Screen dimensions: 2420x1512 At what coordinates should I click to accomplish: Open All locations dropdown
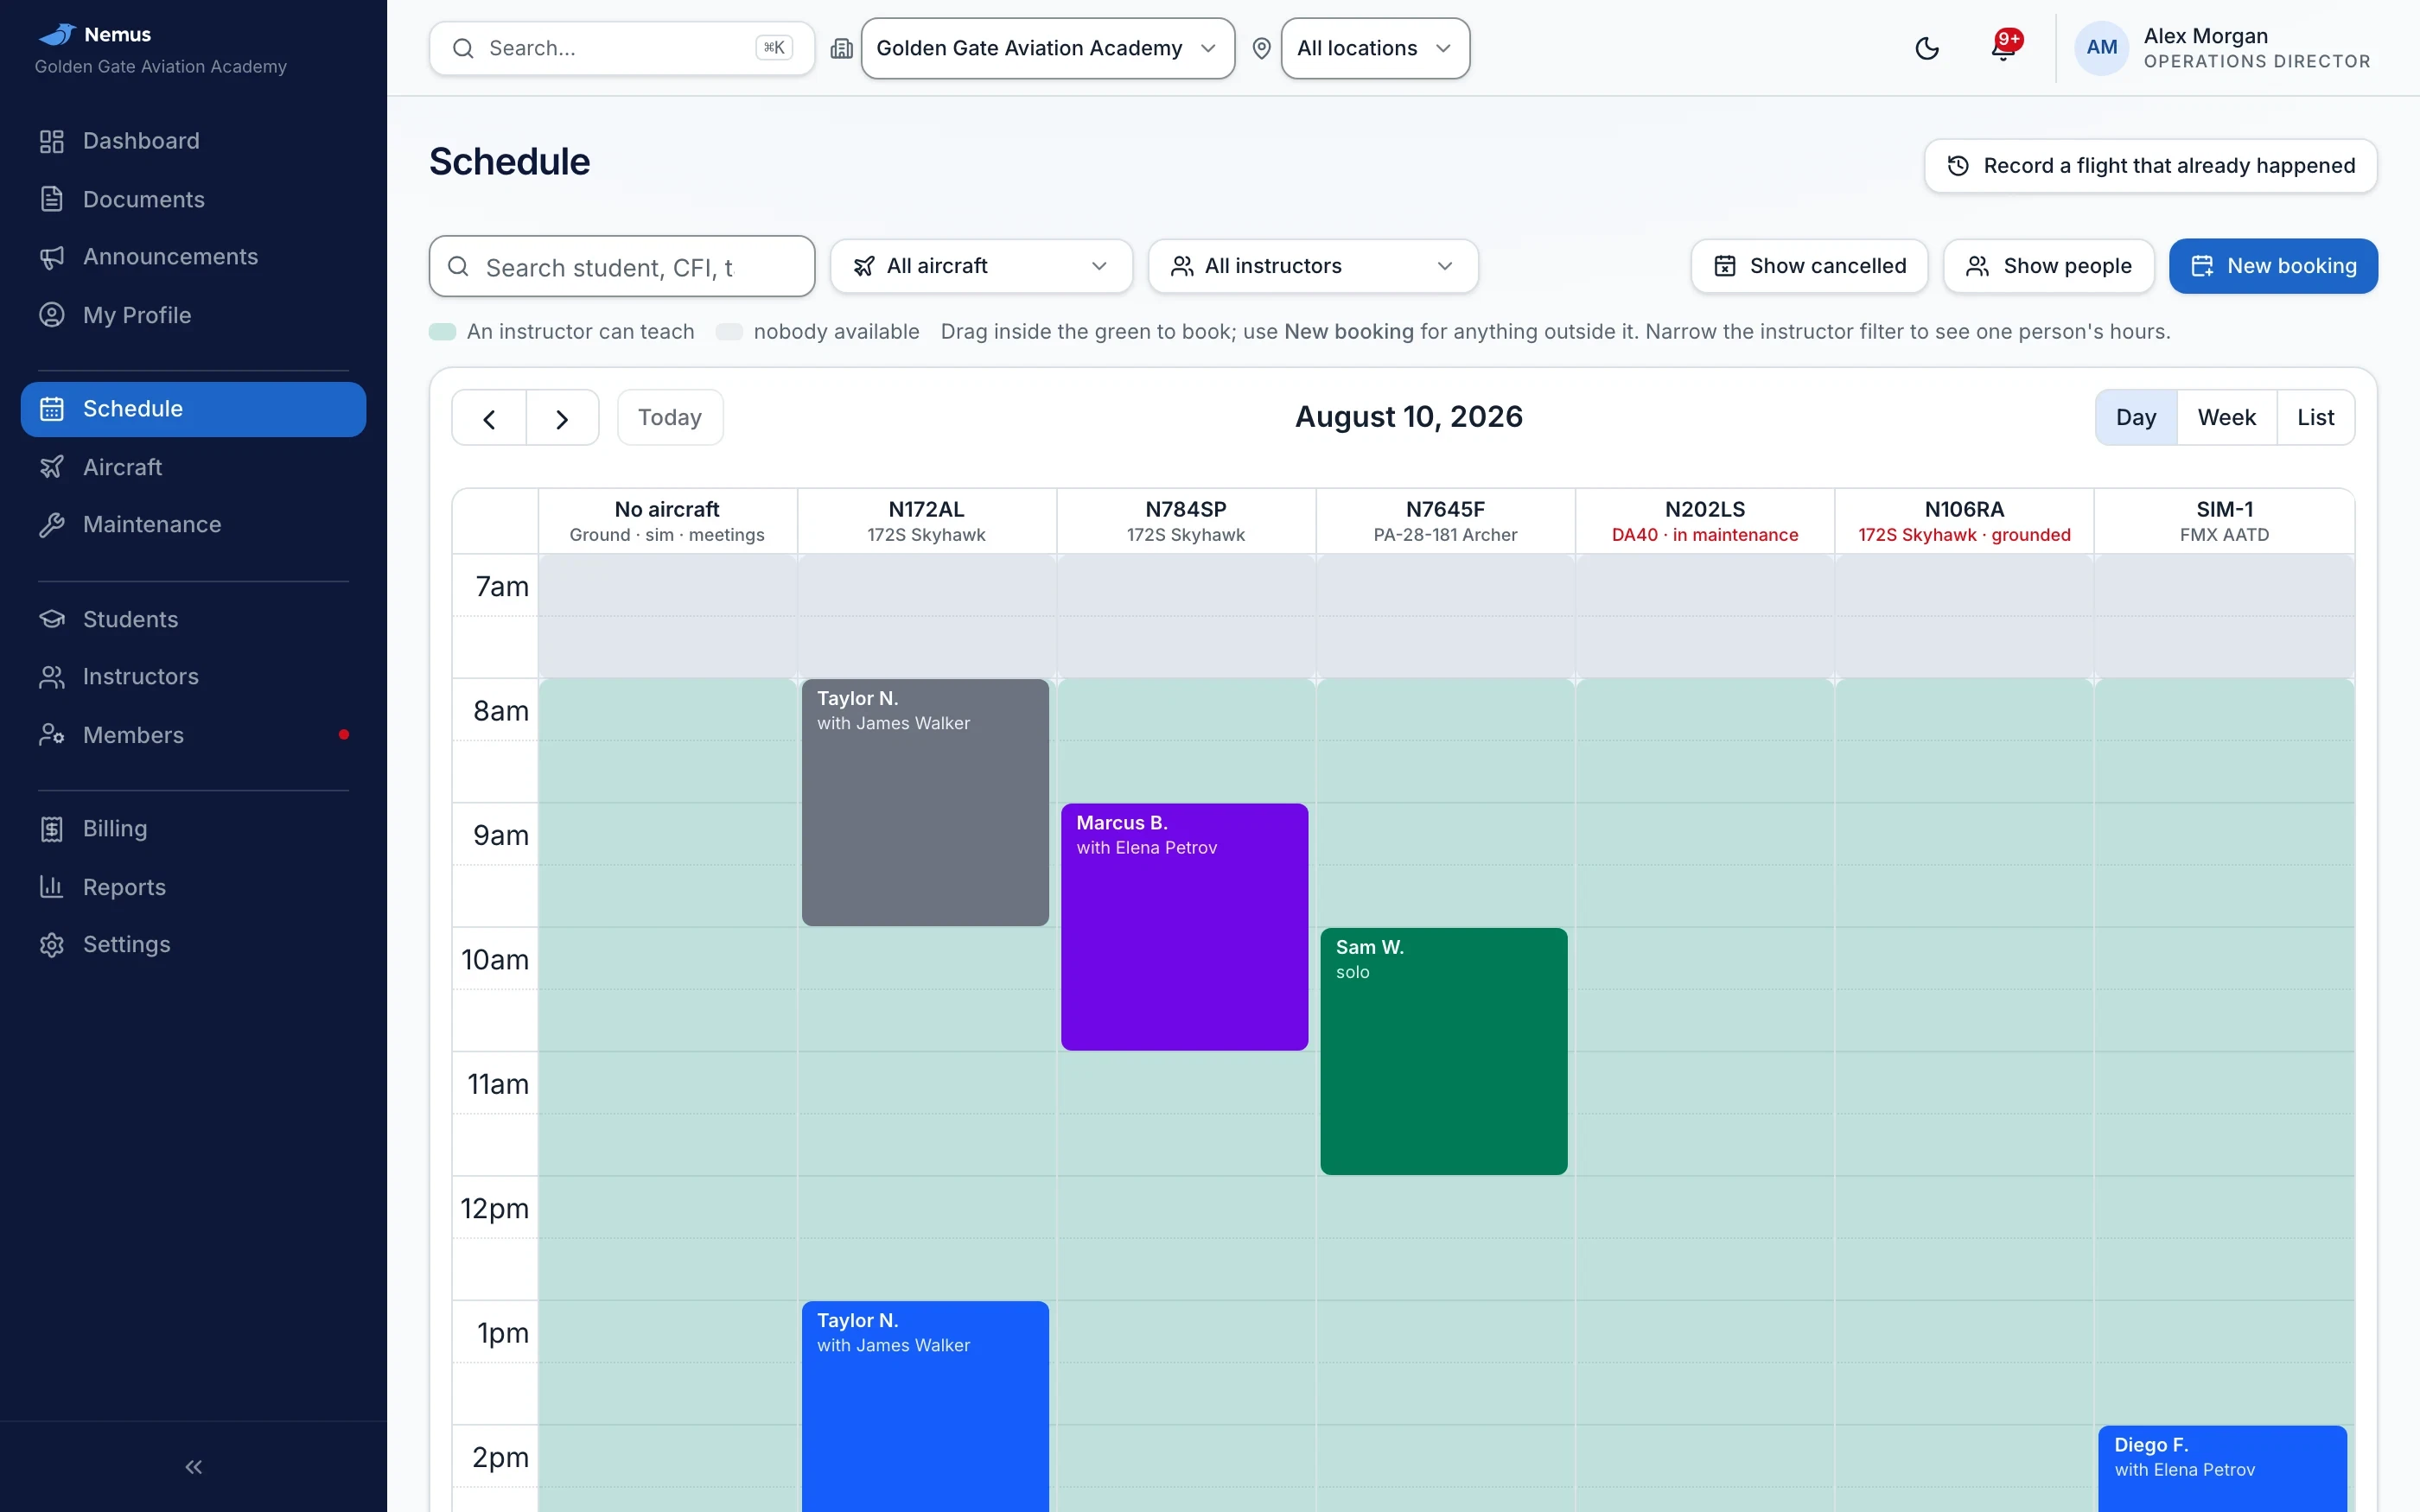pos(1375,48)
